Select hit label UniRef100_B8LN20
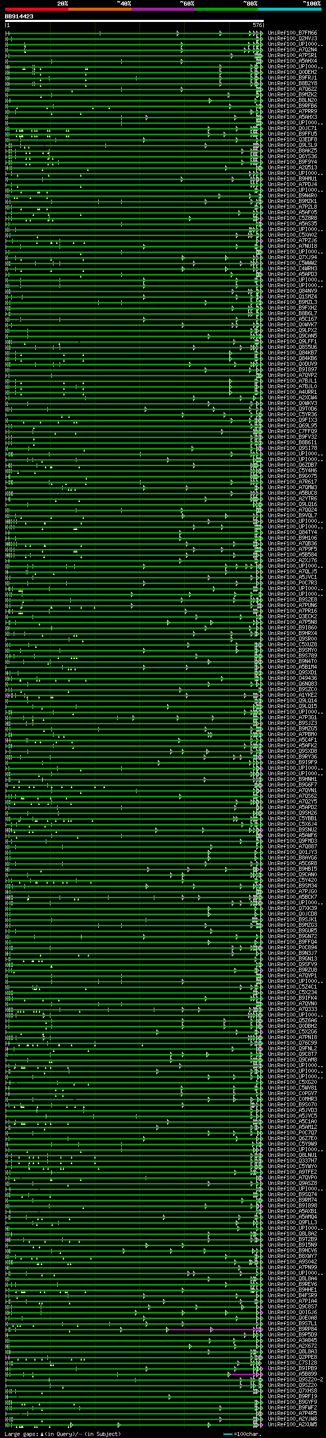326x1438 pixels. pos(292,100)
